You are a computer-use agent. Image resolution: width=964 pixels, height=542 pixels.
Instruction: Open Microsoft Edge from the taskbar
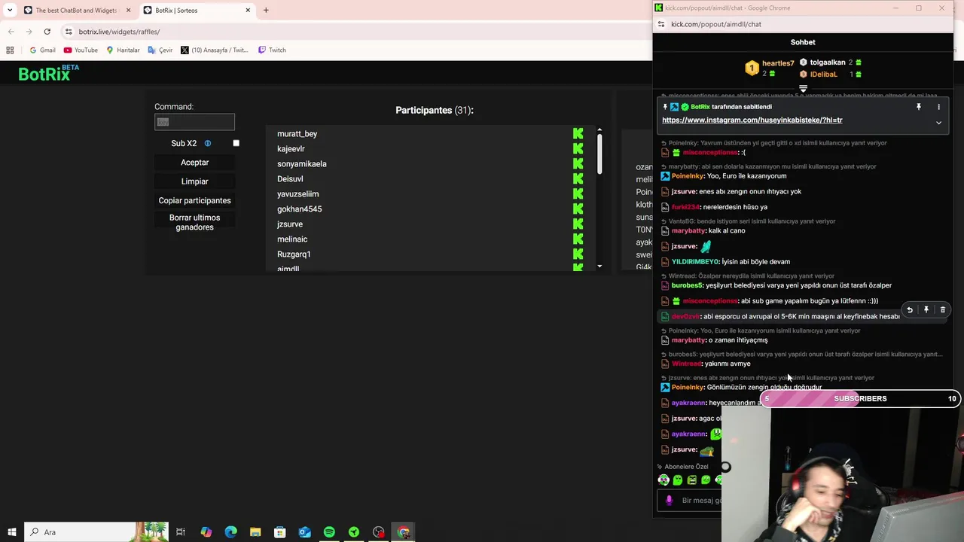click(230, 532)
